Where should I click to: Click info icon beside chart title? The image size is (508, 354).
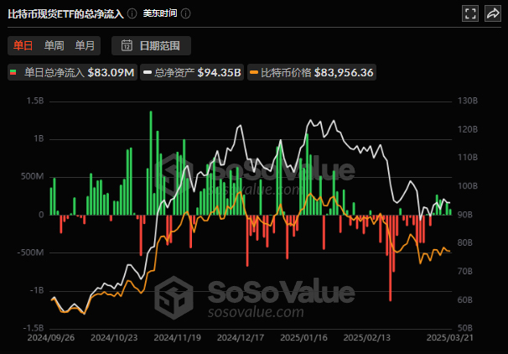(132, 15)
